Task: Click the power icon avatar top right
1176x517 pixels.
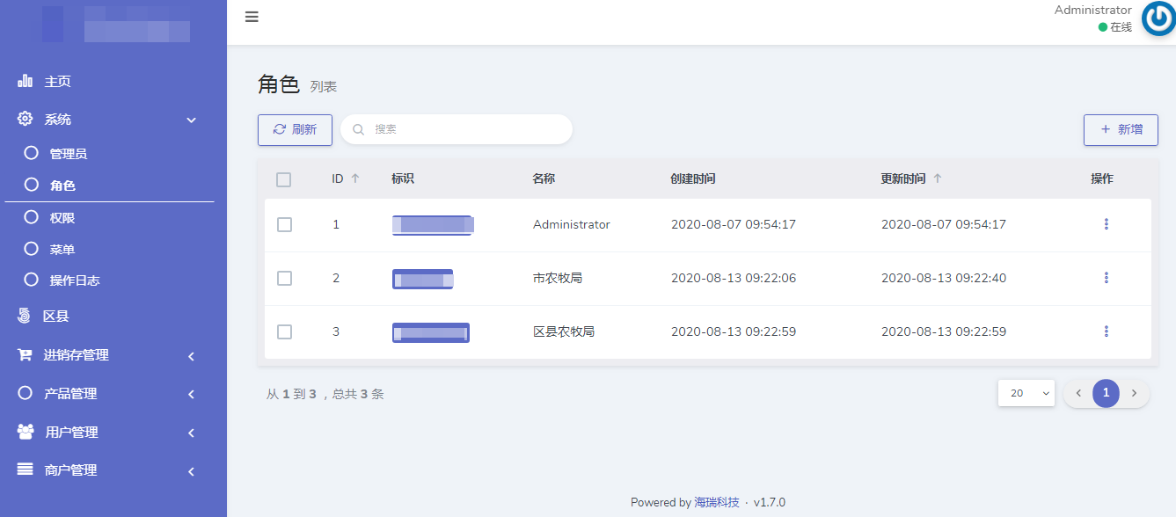Action: [1158, 19]
